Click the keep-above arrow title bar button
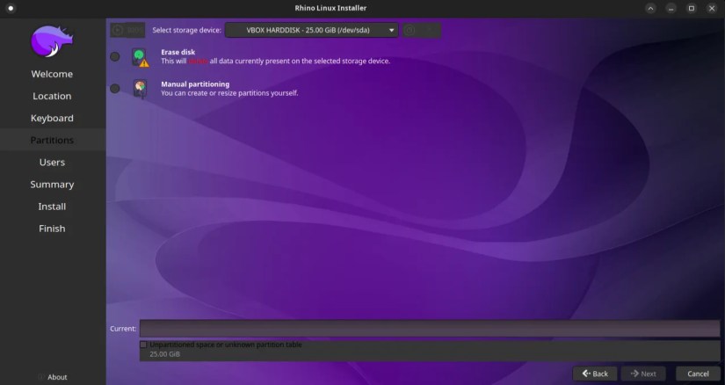Viewport: 725px width, 385px height. pyautogui.click(x=650, y=8)
